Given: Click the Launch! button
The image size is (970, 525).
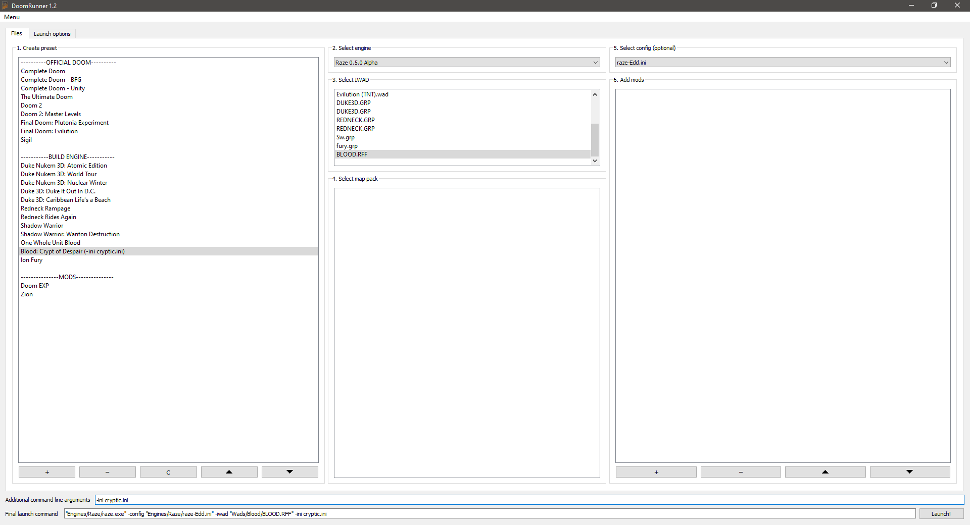Looking at the screenshot, I should point(941,514).
